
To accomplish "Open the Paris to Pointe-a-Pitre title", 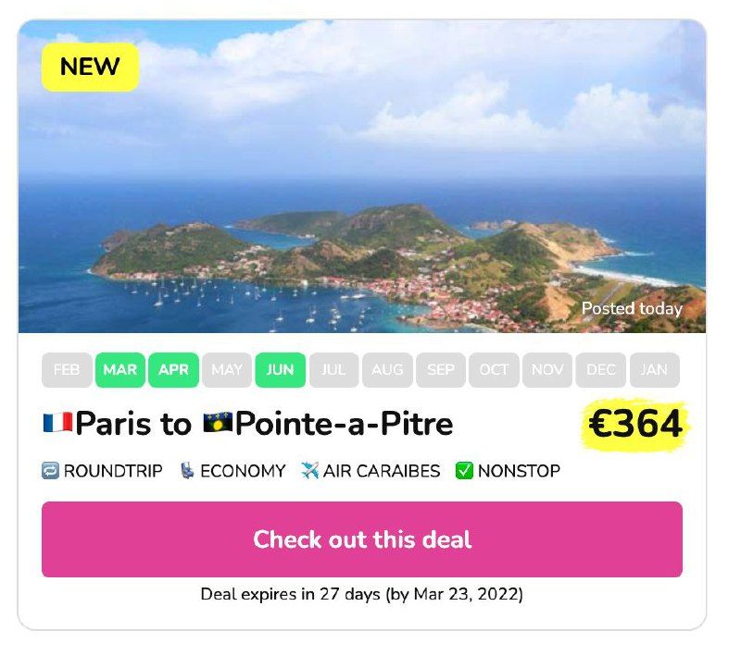I will (264, 424).
